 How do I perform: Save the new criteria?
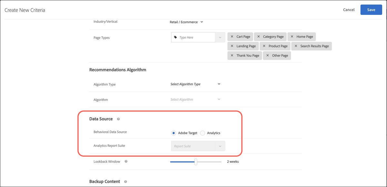[x=371, y=10]
